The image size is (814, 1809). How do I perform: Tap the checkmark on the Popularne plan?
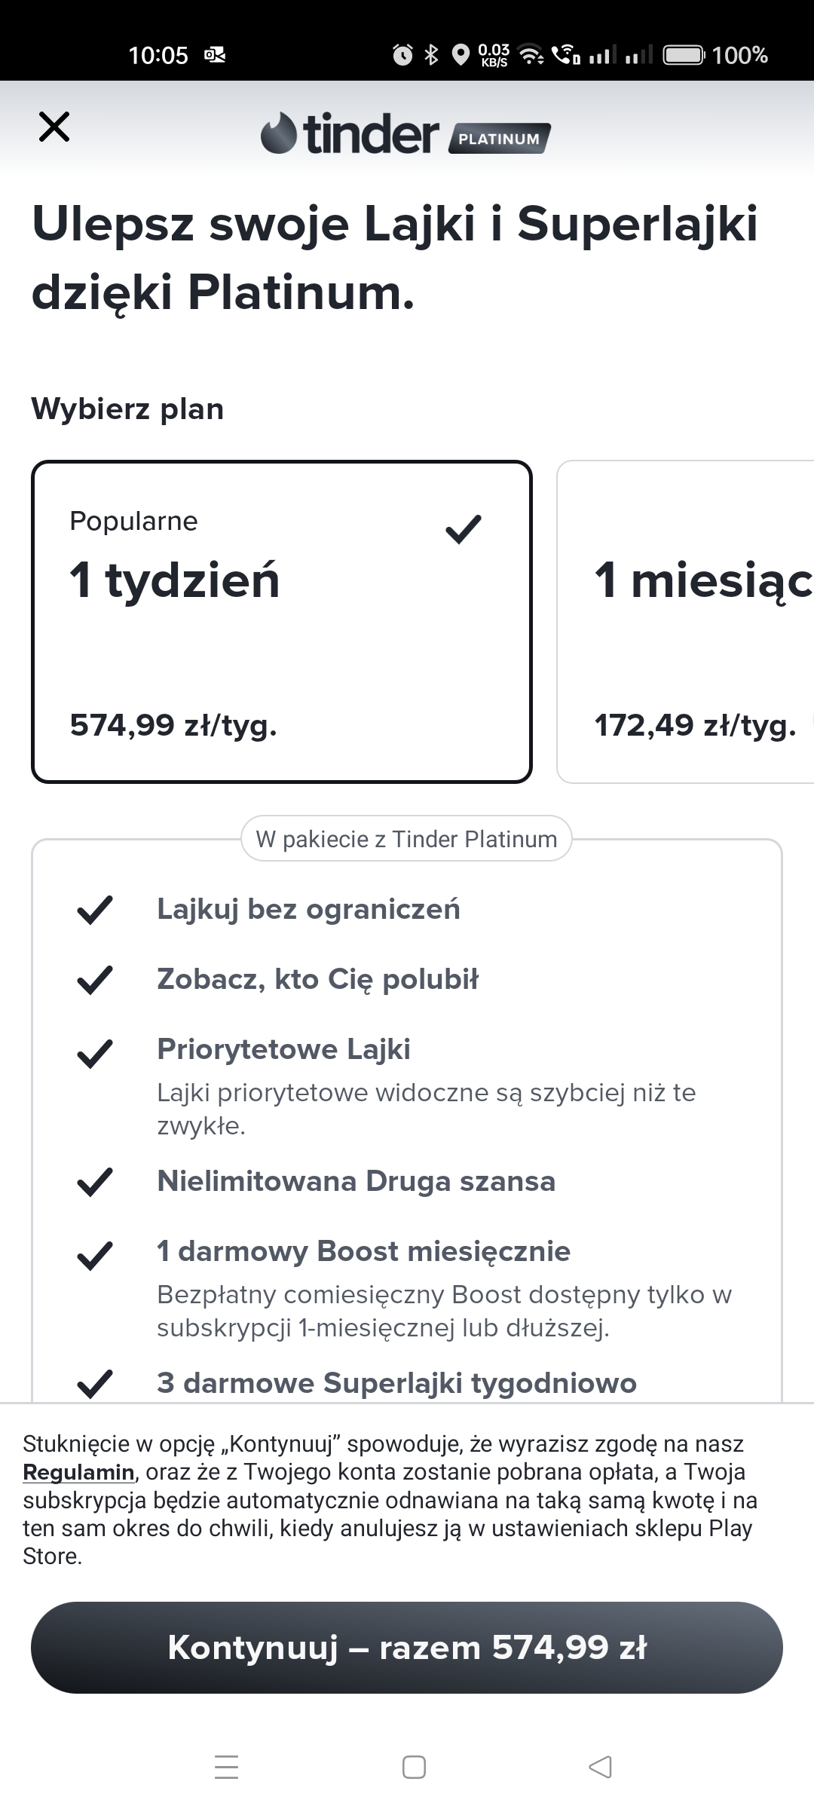463,528
